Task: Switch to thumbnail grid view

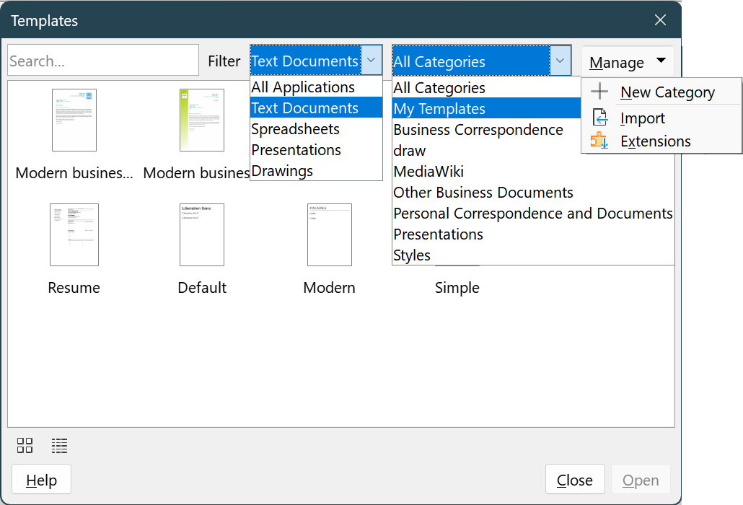Action: pyautogui.click(x=25, y=446)
